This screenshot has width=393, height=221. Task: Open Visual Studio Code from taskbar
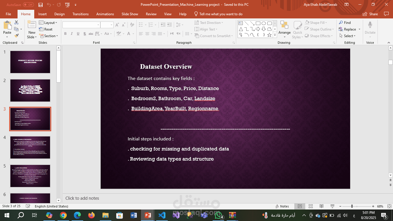point(162,215)
